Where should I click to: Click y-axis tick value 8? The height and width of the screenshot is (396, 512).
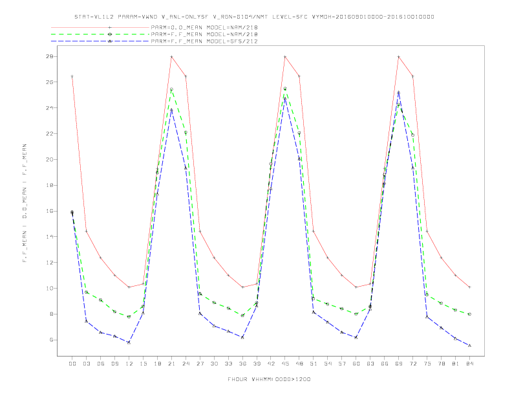pyautogui.click(x=51, y=314)
